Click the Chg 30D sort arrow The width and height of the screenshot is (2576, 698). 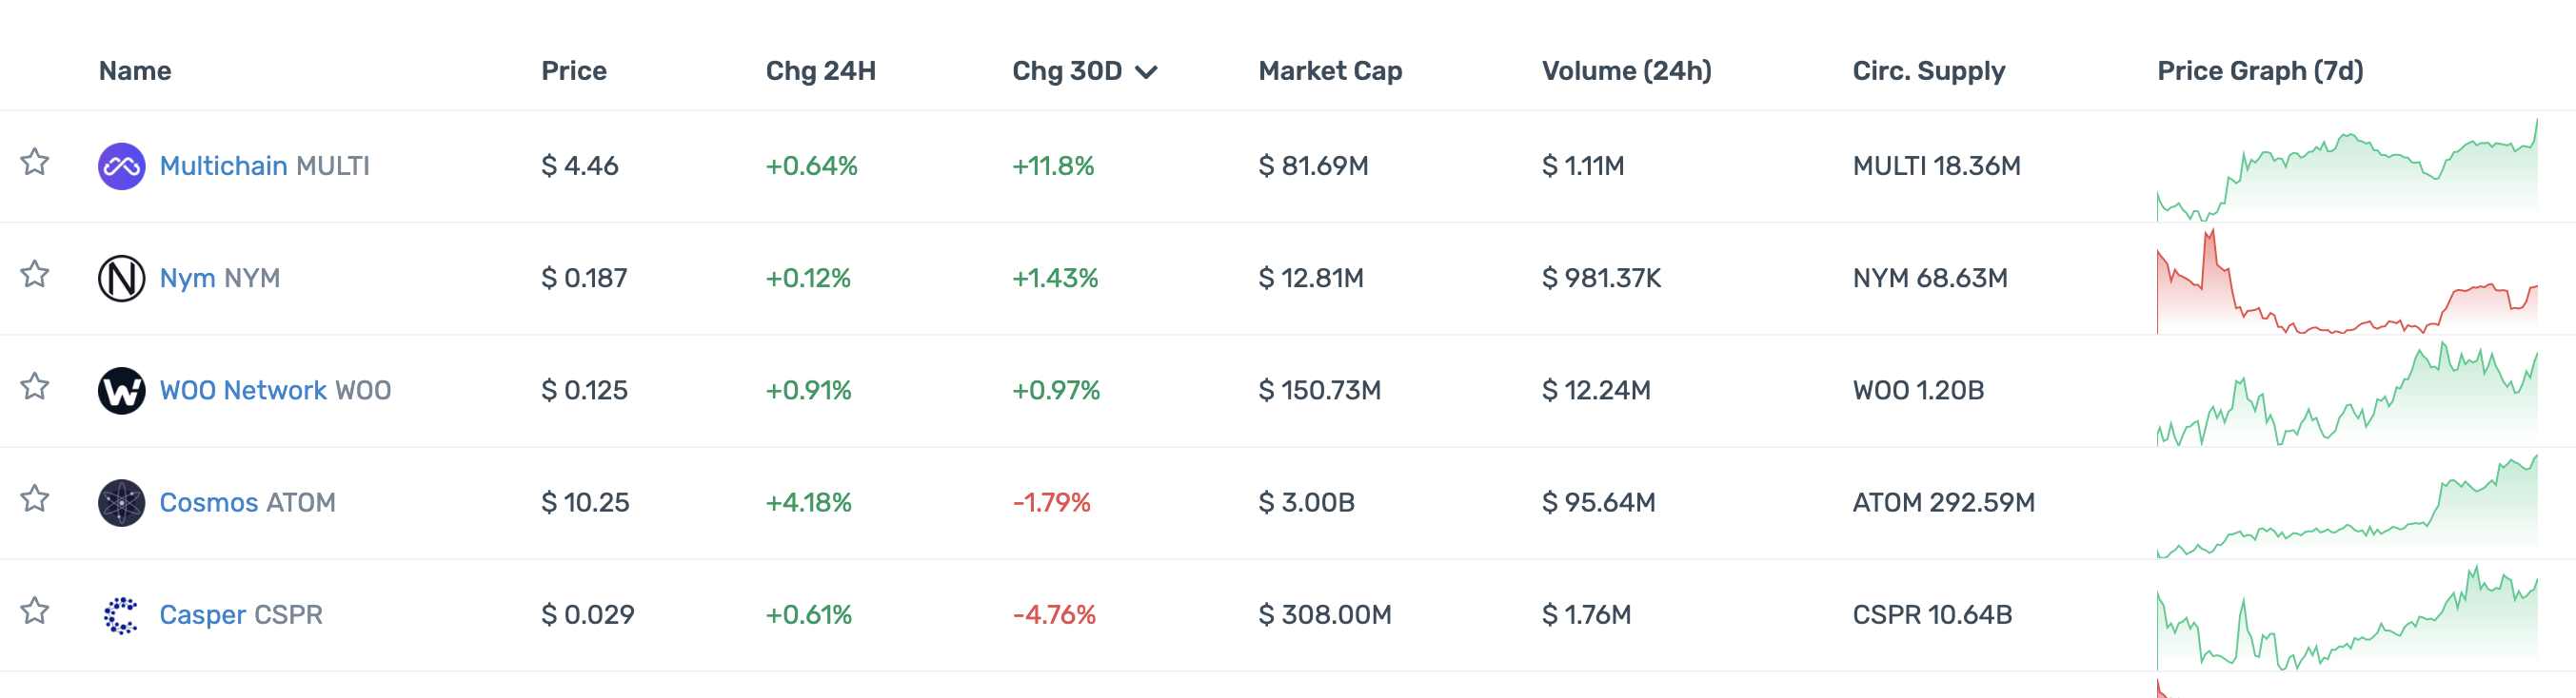pos(1147,72)
